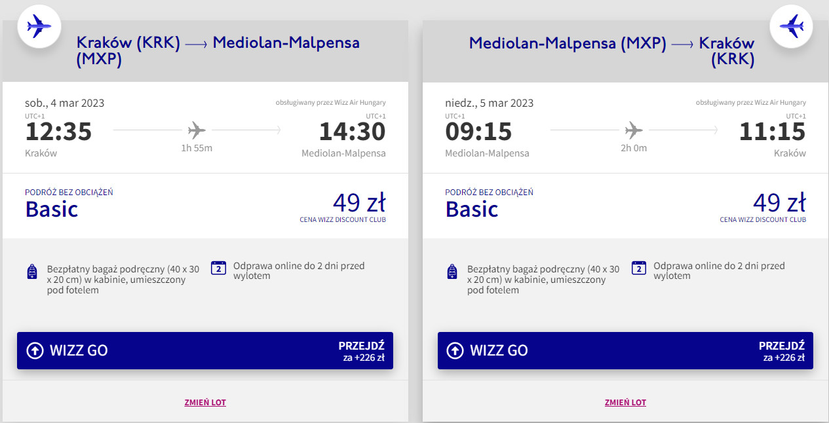The height and width of the screenshot is (423, 829).
Task: Click the 49 zł price on the outbound card
Action: pos(359,202)
